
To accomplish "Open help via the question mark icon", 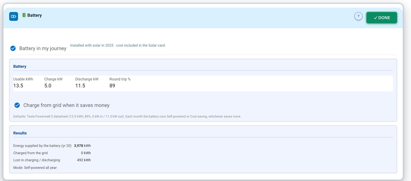I will point(358,16).
